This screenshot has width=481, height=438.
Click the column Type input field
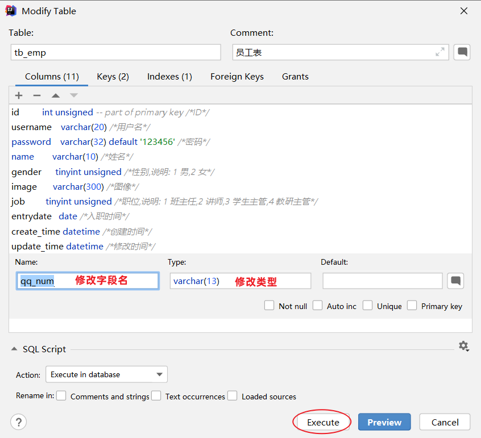tap(240, 281)
